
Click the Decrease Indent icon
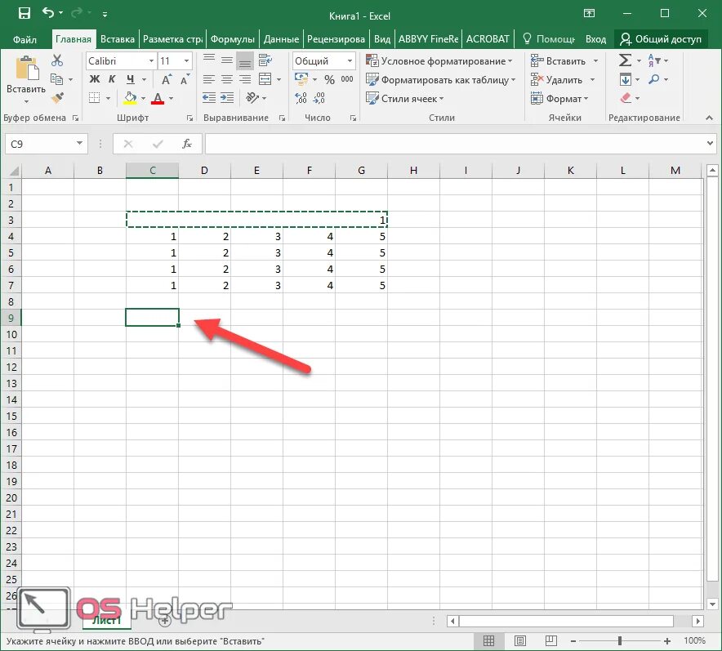(209, 97)
